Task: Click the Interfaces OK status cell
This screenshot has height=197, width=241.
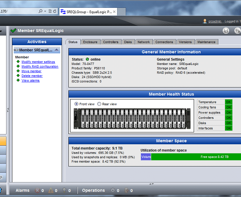Action: point(229,128)
